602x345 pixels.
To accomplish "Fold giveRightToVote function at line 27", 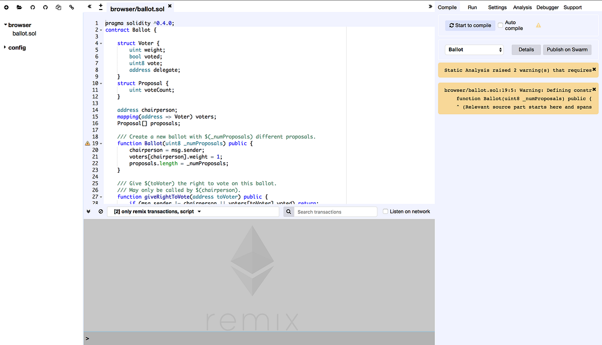I will [x=101, y=197].
